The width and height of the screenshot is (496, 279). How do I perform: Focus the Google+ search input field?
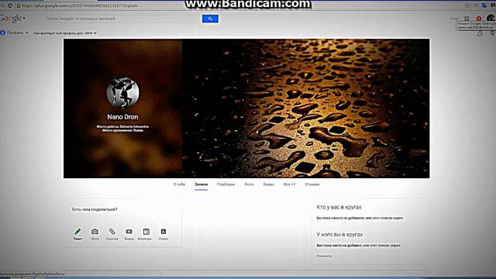pos(122,19)
